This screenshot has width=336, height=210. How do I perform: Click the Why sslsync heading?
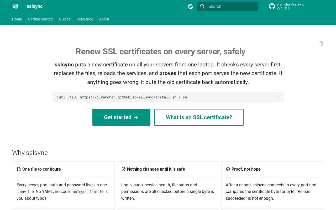click(30, 153)
